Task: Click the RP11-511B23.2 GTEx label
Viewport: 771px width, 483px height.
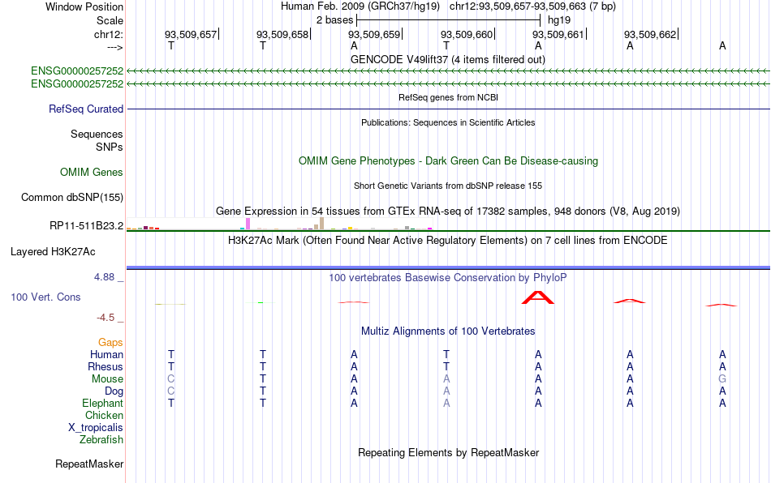Action: click(86, 226)
